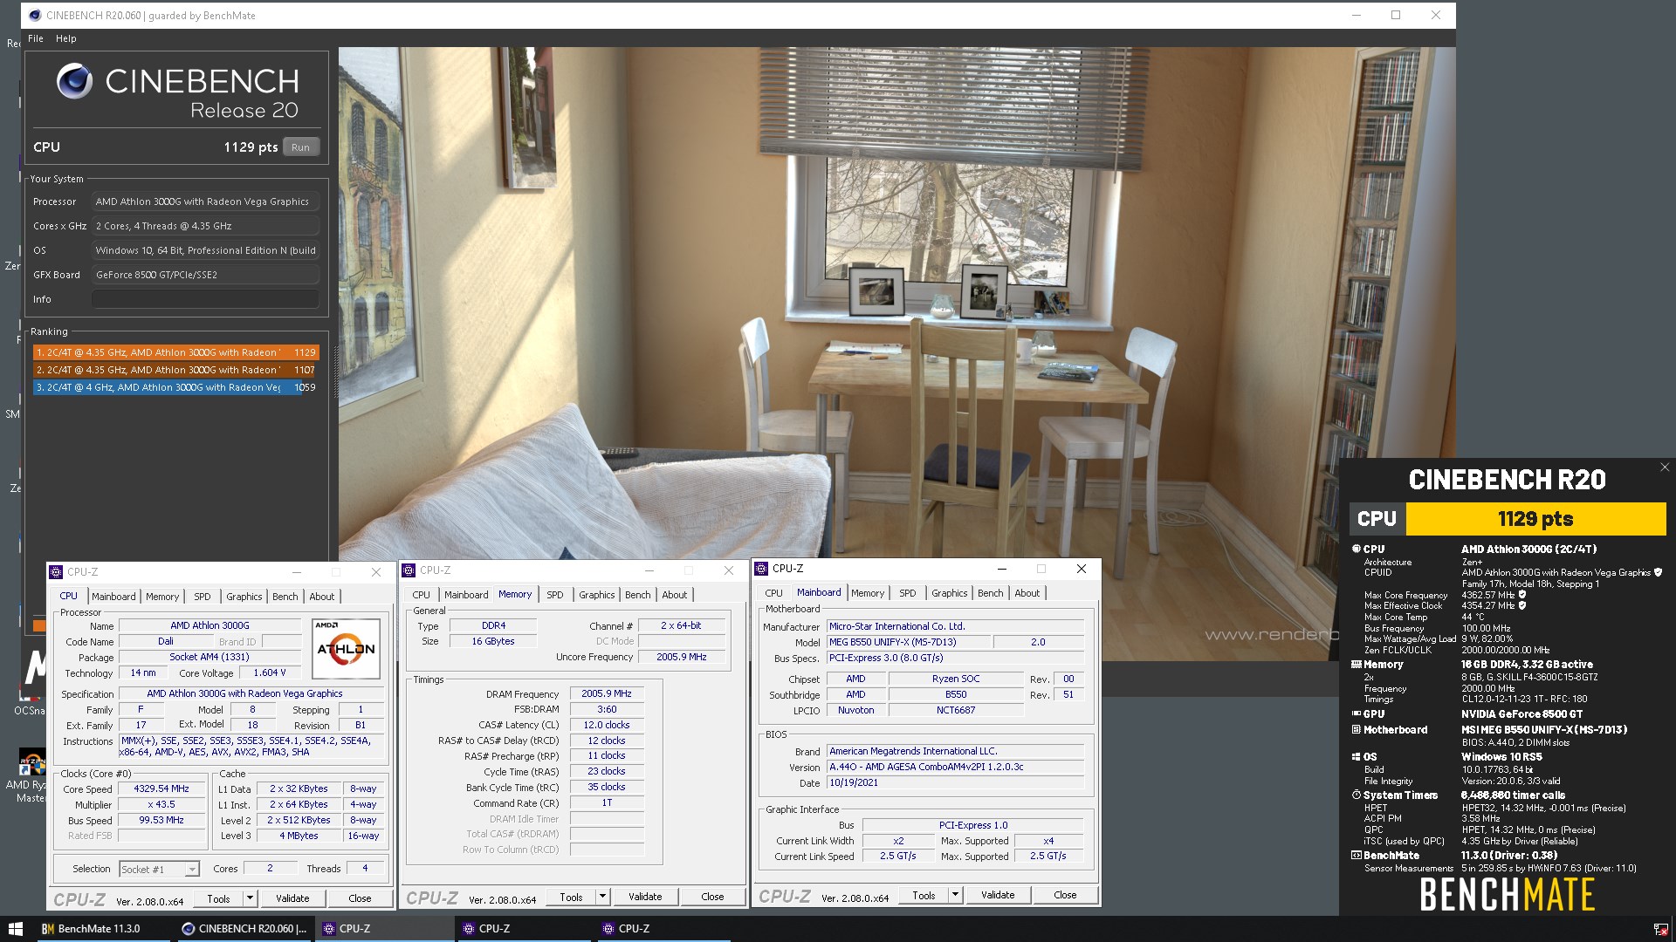Click Processor field showing AMD Athlon 3000G
1676x942 pixels.
tap(205, 201)
